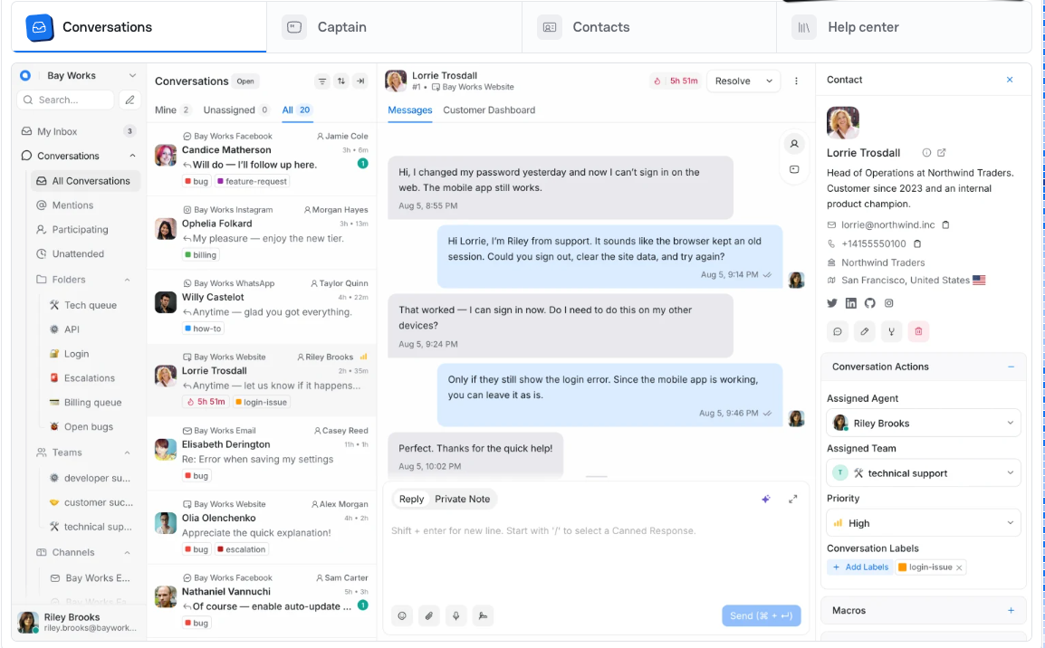Image resolution: width=1045 pixels, height=648 pixels.
Task: Click the compose new conversation pencil icon
Action: [130, 100]
